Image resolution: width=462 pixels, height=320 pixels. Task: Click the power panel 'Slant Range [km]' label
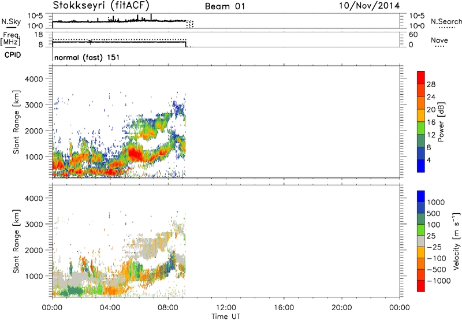tap(16, 122)
